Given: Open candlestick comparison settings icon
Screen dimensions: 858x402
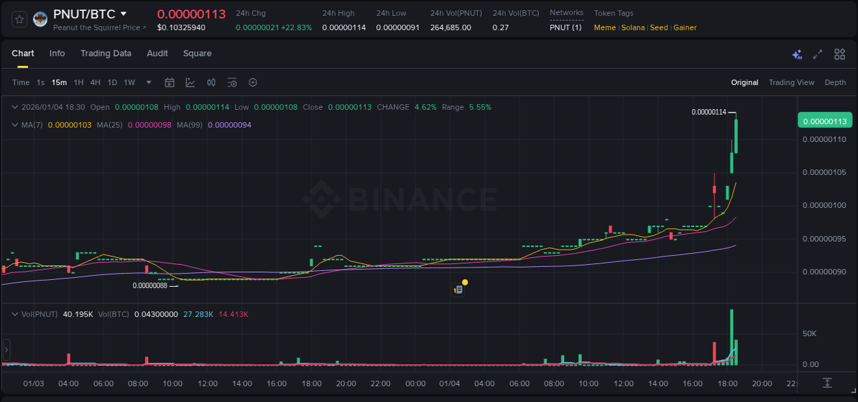Looking at the screenshot, I should pos(211,82).
